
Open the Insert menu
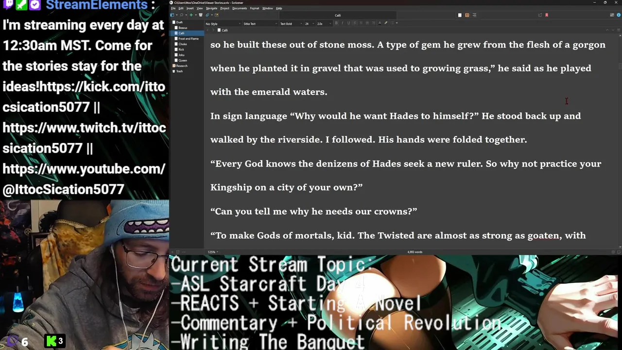pos(190,8)
